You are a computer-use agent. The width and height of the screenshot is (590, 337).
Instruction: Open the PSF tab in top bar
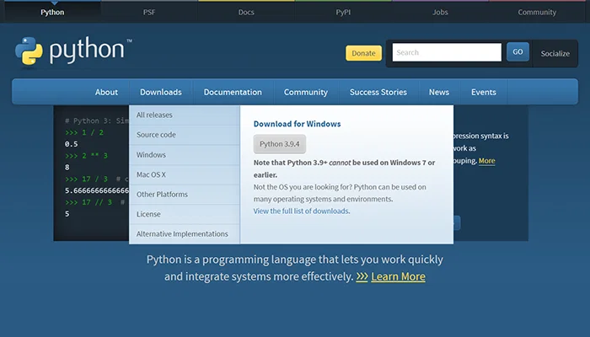click(x=149, y=12)
